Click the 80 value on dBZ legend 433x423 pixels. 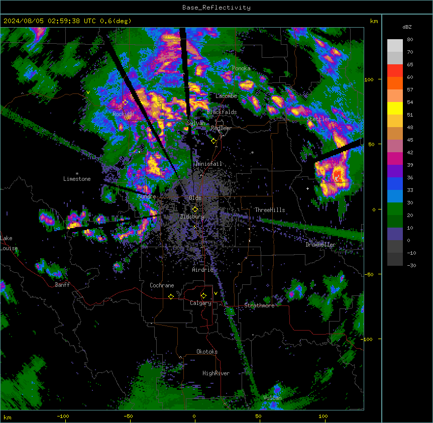click(x=410, y=40)
